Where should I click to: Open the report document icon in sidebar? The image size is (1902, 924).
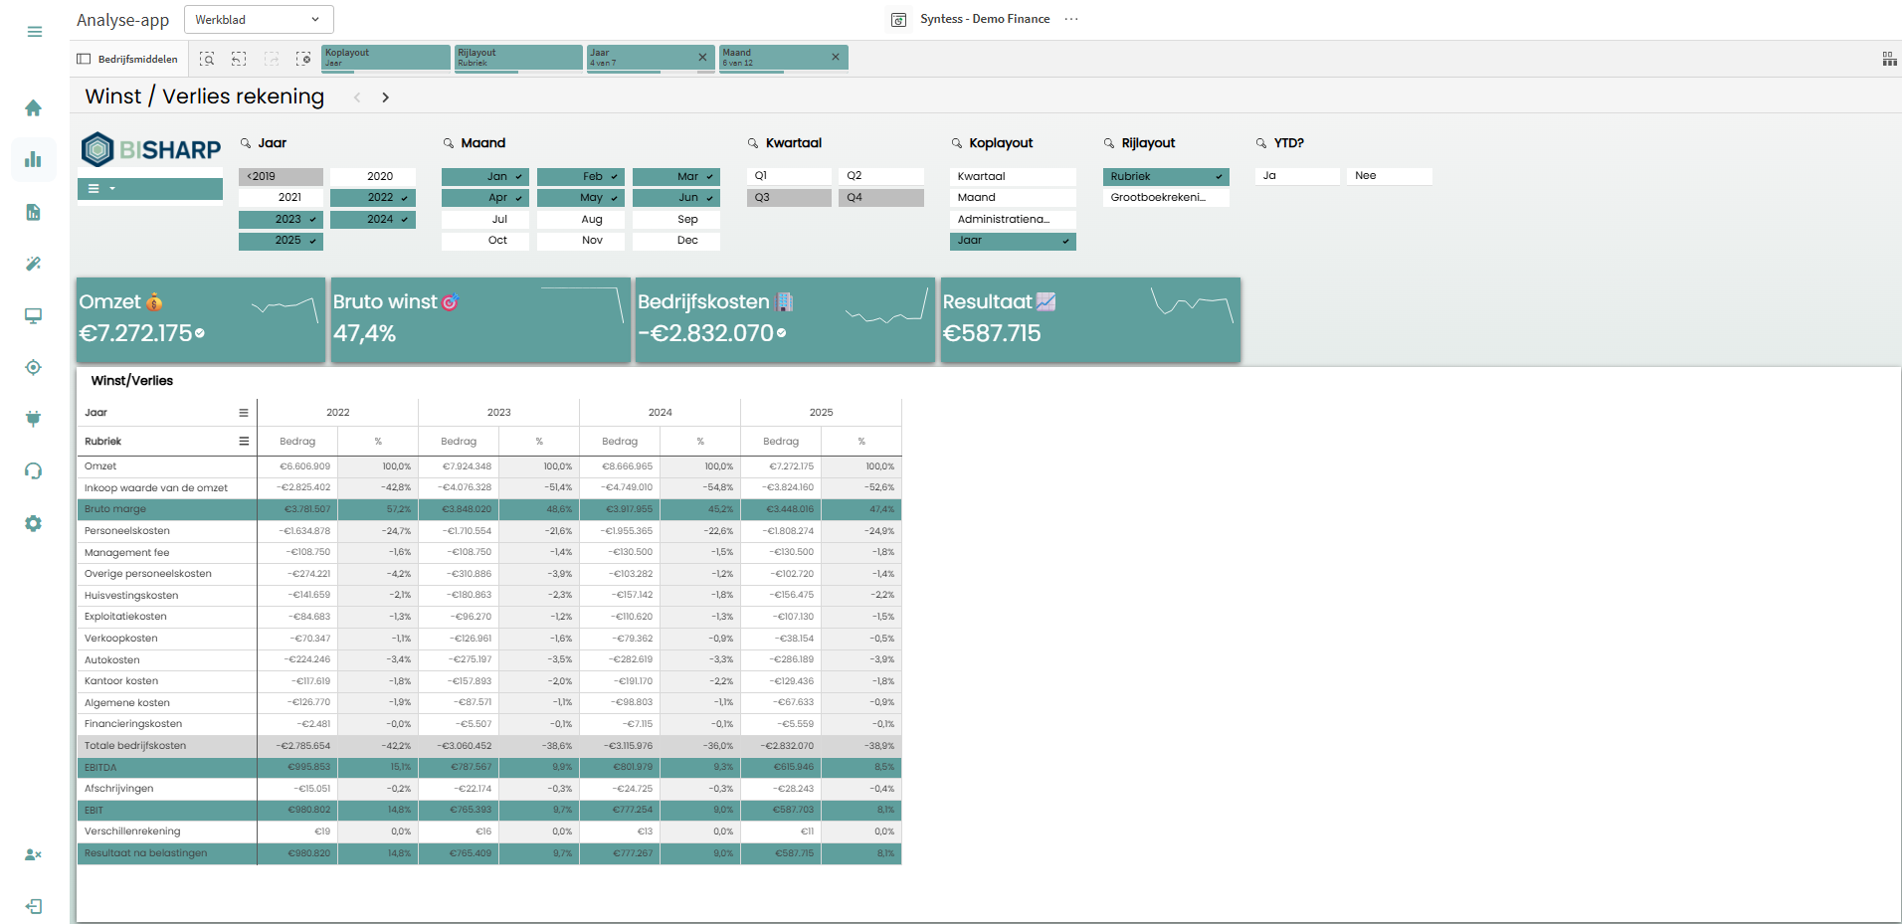(x=33, y=212)
